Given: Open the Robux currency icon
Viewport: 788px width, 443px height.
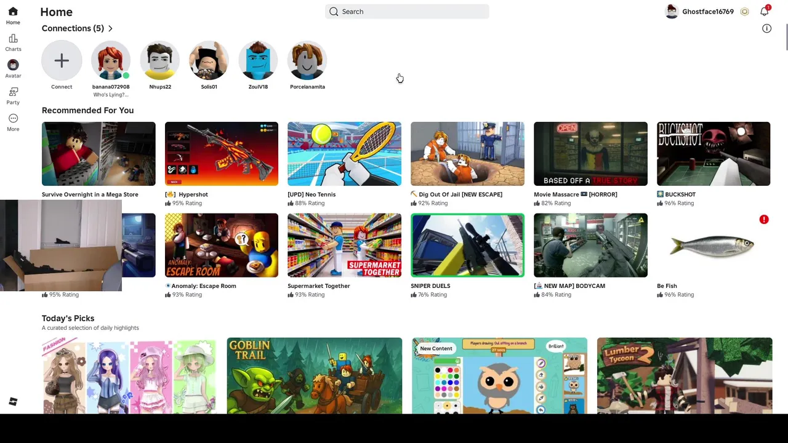Looking at the screenshot, I should (744, 12).
